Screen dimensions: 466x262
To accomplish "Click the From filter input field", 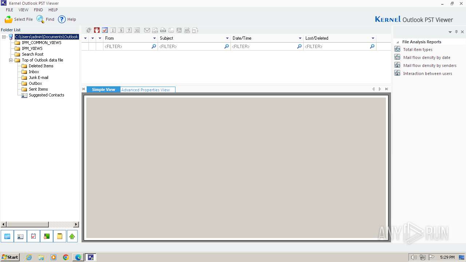I will pos(130,47).
